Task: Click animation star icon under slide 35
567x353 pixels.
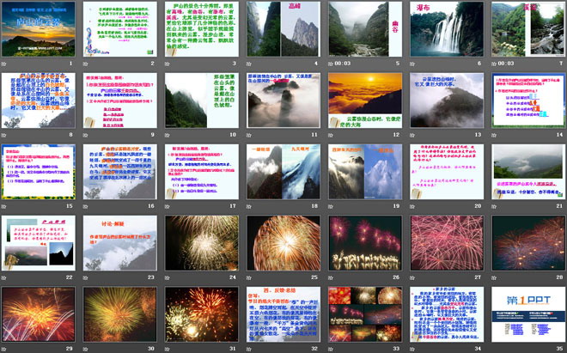Action: pyautogui.click(x=494, y=349)
